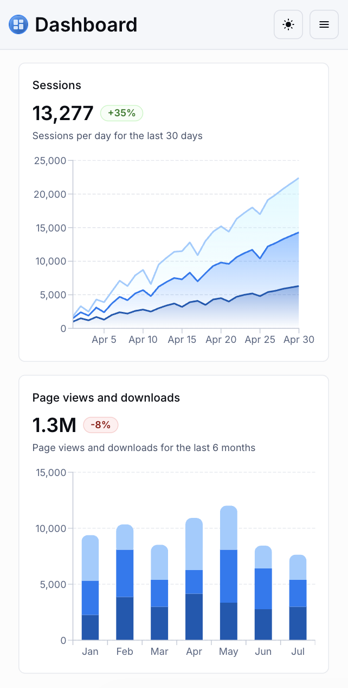
Task: Toggle light mode with the sun icon
Action: click(288, 24)
